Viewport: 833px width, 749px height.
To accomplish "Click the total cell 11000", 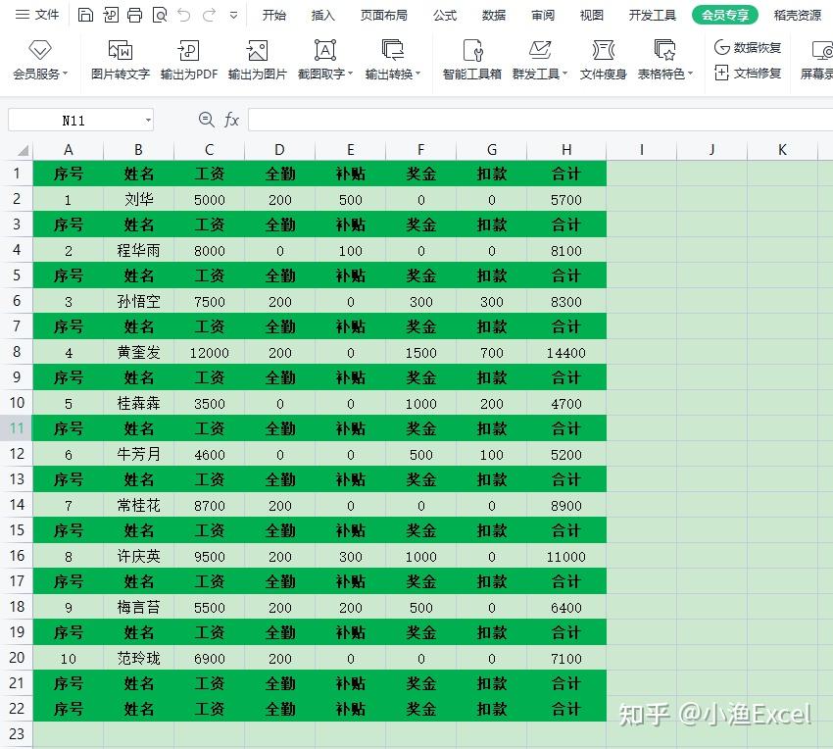I will click(x=566, y=557).
